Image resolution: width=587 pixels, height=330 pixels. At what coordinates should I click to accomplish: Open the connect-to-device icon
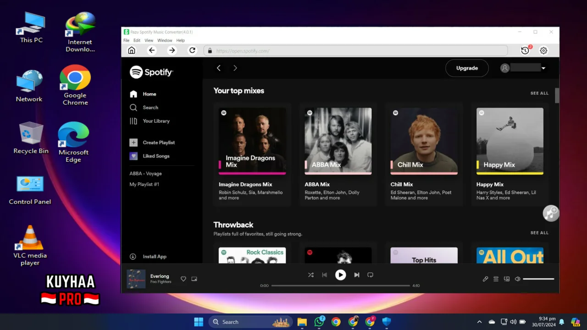pyautogui.click(x=507, y=279)
